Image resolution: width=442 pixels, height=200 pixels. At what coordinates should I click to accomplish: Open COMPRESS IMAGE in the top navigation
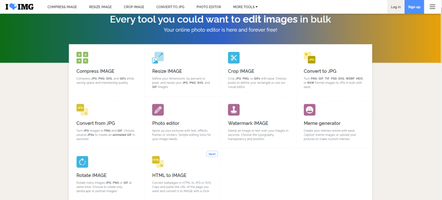point(62,7)
